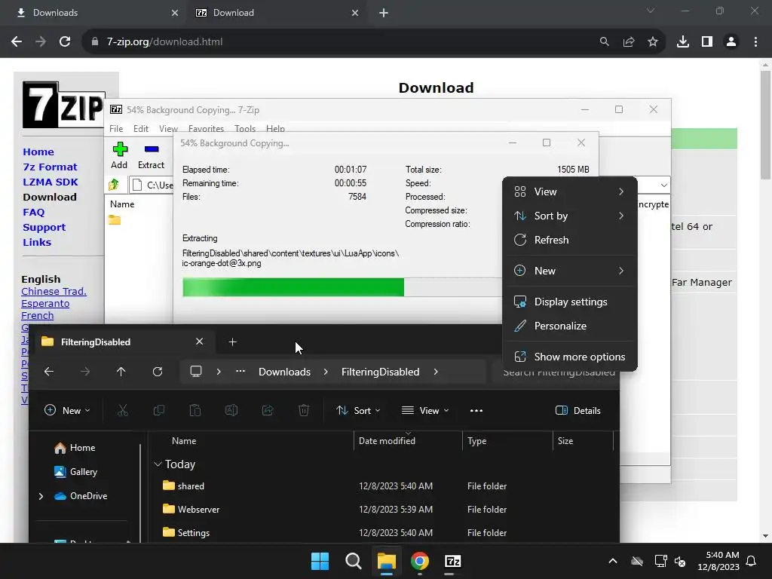Click File Explorer back arrow

coord(49,372)
